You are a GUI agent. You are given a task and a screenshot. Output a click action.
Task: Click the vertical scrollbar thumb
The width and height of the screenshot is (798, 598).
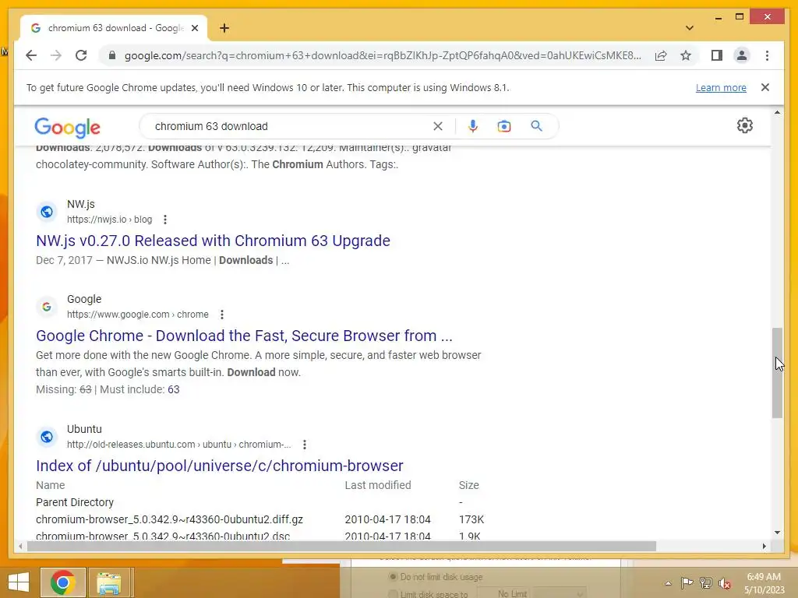(x=777, y=373)
